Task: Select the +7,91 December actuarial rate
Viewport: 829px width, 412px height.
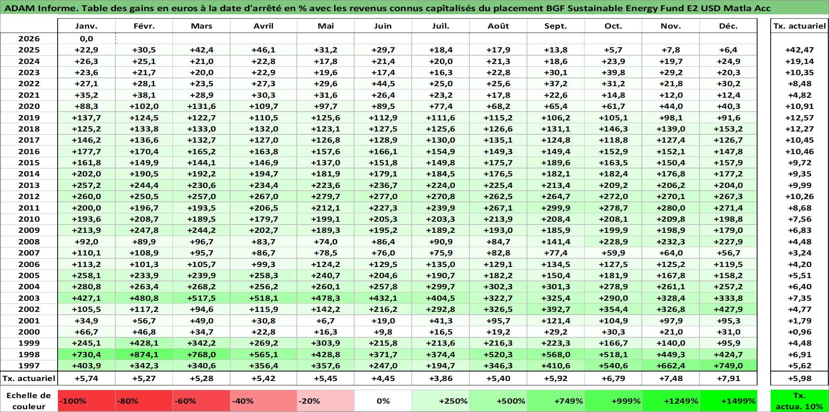Action: (728, 378)
